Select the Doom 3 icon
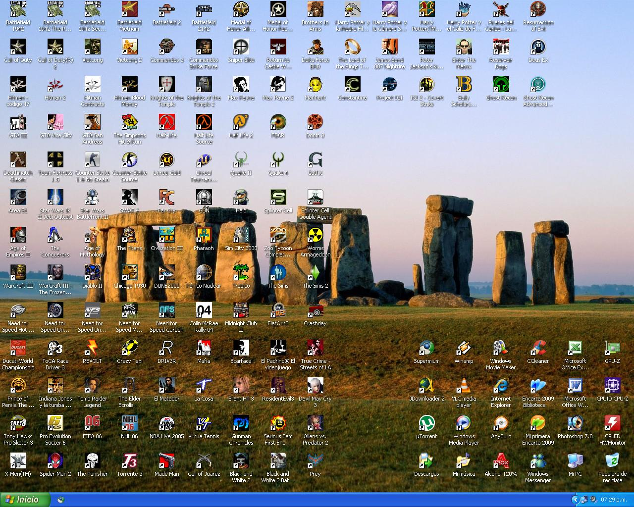The width and height of the screenshot is (634, 507). point(316,127)
